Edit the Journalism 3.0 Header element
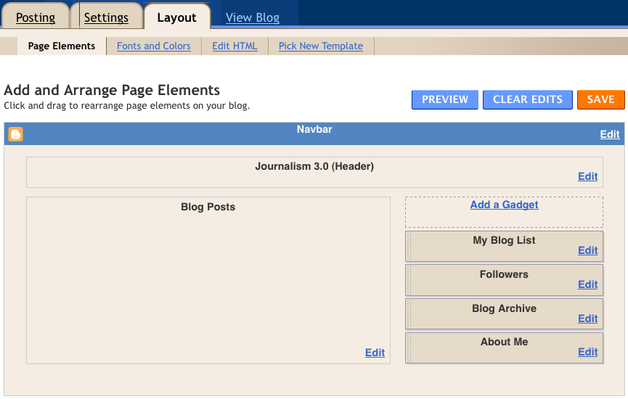This screenshot has height=399, width=628. coord(587,176)
